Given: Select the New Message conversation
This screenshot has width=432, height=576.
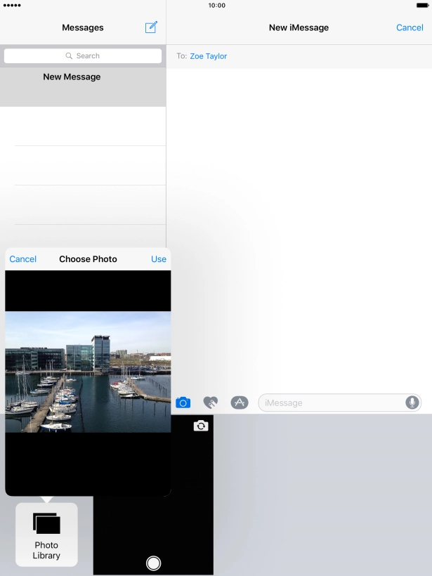Looking at the screenshot, I should (72, 77).
